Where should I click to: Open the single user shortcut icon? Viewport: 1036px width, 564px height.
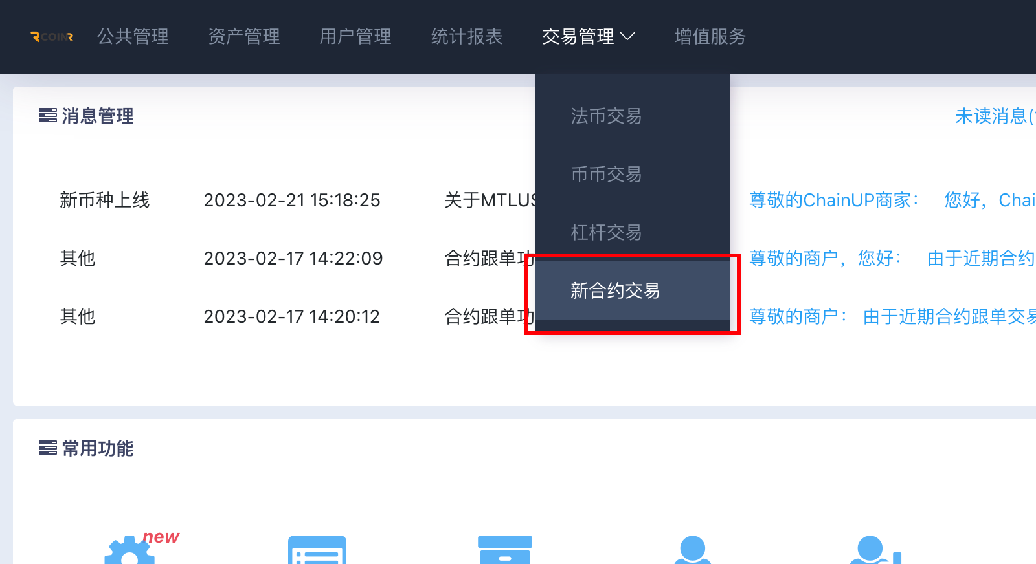click(x=693, y=550)
